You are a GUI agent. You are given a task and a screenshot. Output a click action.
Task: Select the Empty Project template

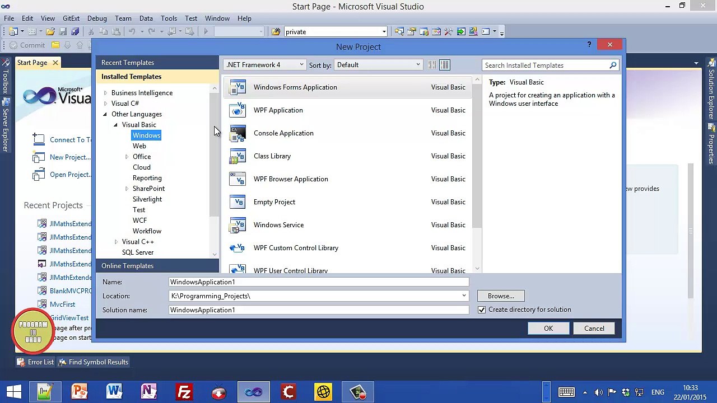[x=347, y=202]
